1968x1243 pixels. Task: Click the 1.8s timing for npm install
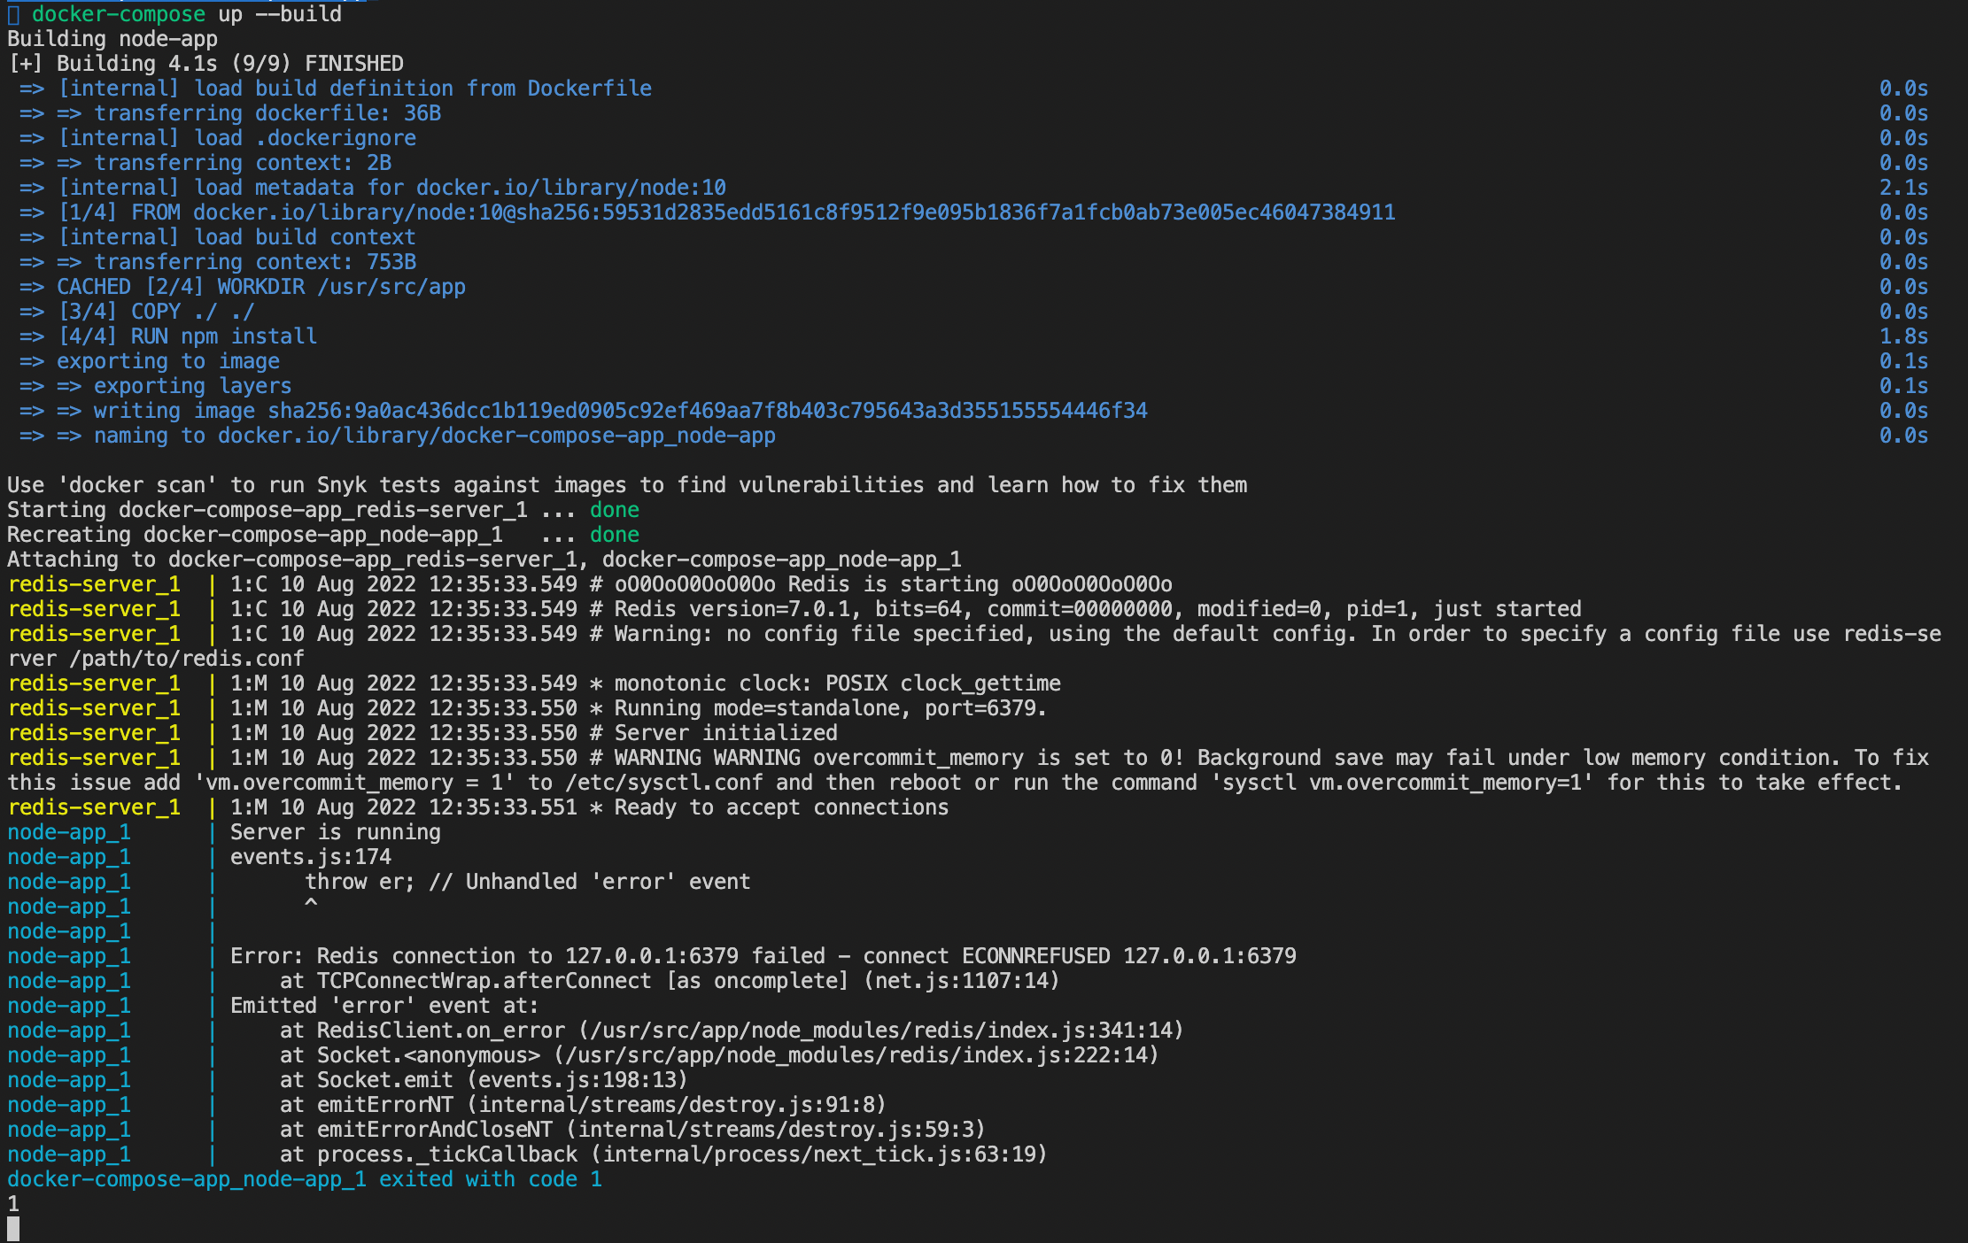pyautogui.click(x=1903, y=336)
